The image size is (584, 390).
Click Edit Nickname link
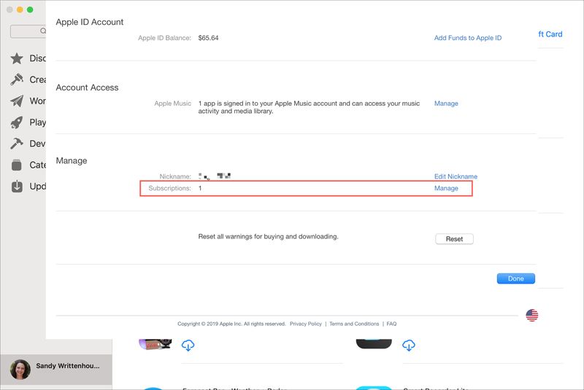tap(456, 176)
